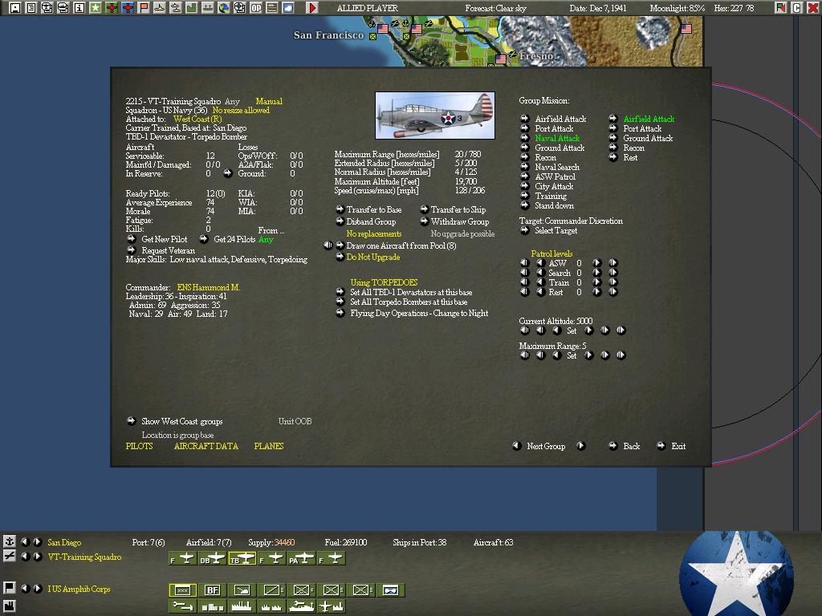Toggle the yellow Manual setting
Viewport: 822px width, 616px height.
[269, 101]
